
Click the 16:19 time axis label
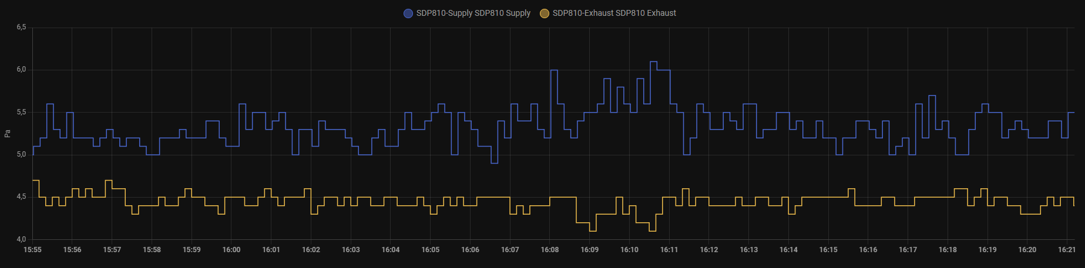[x=987, y=250]
